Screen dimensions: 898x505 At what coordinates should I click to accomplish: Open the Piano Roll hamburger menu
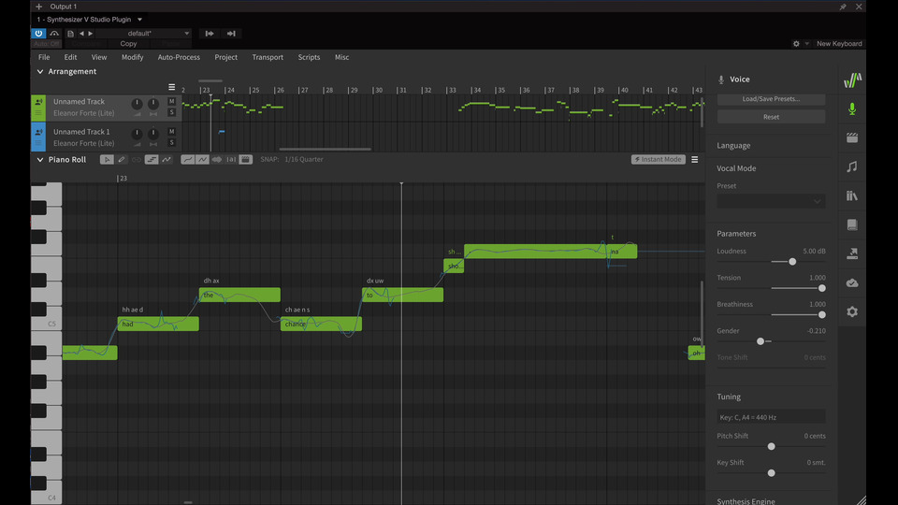[695, 160]
